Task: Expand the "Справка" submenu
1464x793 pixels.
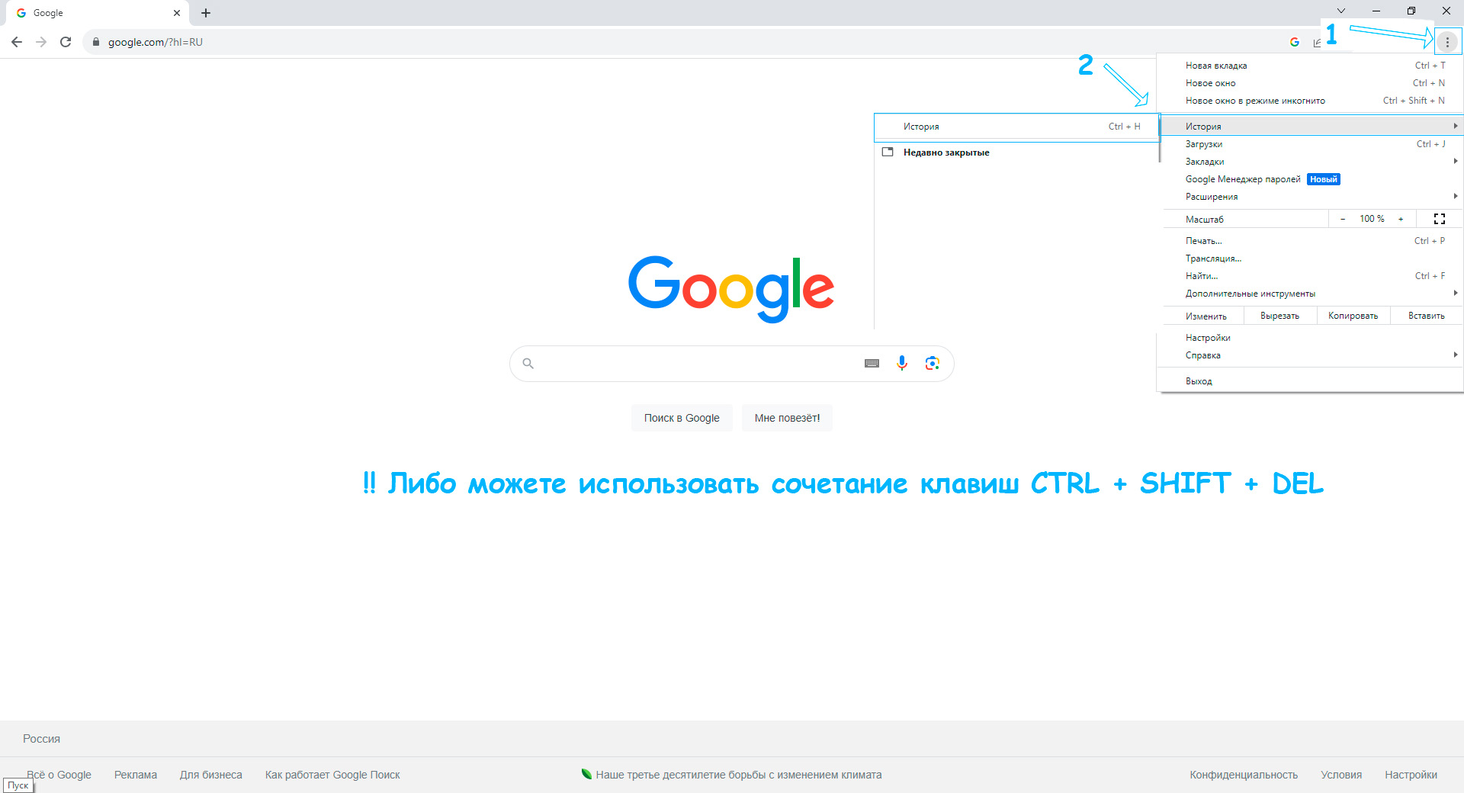Action: [1310, 355]
